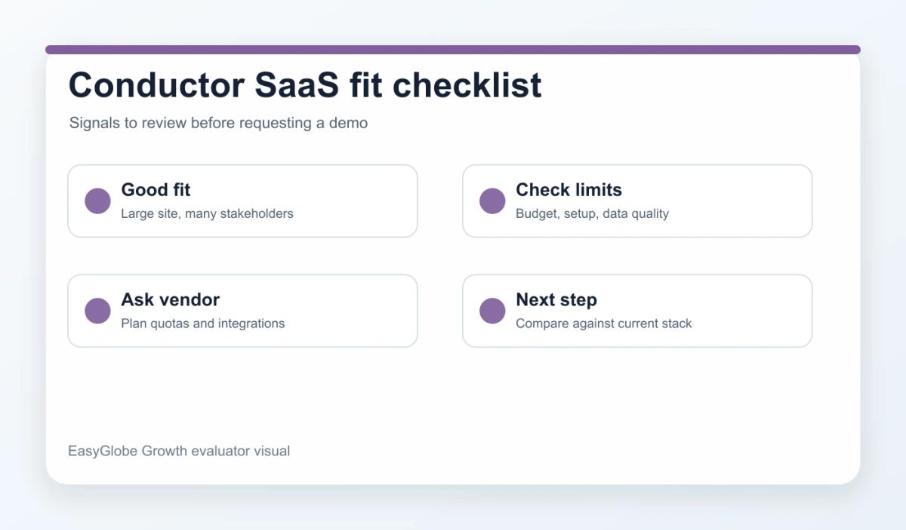Click the purple bar atop the card

pos(453,50)
